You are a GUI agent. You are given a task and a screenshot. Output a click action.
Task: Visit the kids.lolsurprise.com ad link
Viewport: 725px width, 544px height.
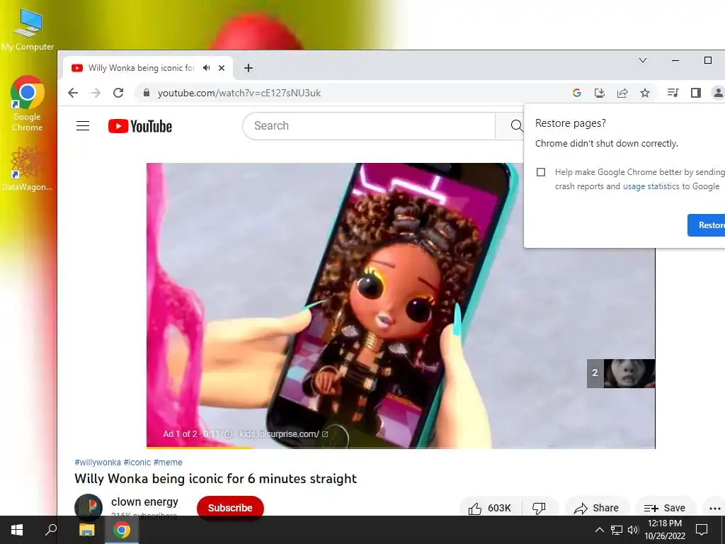pos(283,434)
